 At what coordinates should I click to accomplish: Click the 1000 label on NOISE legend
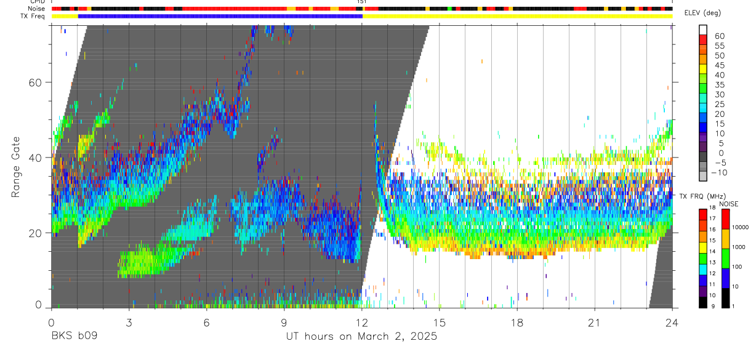point(738,247)
